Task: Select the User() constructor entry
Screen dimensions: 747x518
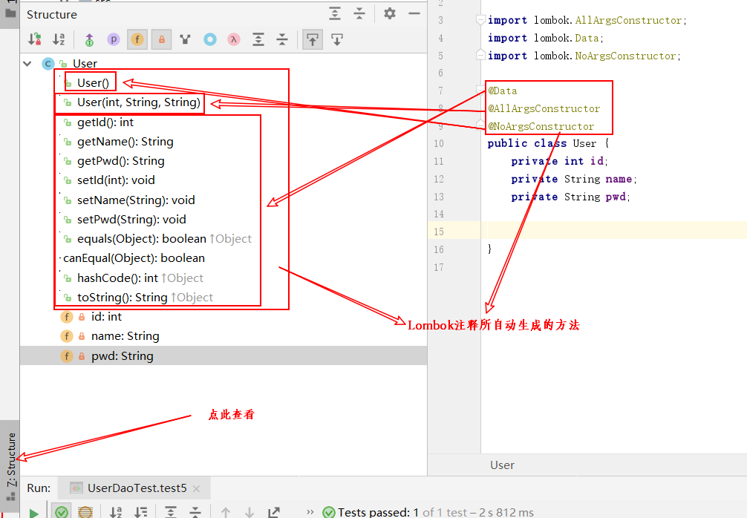Action: (x=93, y=83)
